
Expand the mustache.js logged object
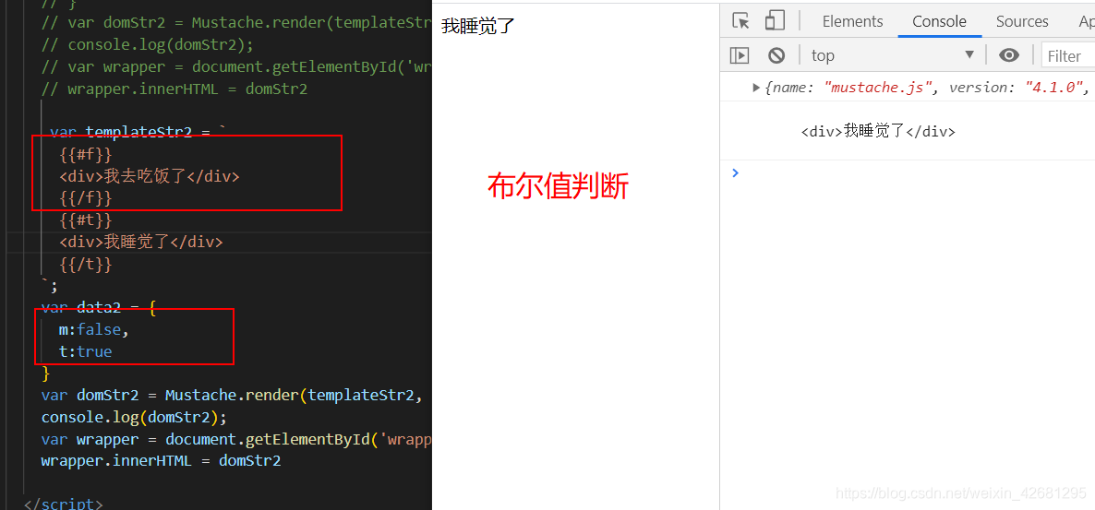(755, 88)
